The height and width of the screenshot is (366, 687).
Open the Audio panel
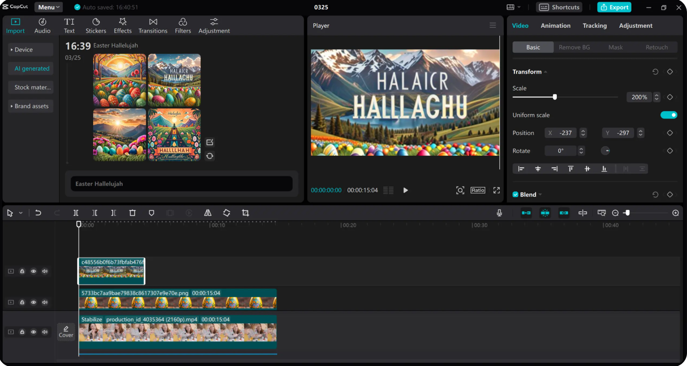[x=42, y=25]
